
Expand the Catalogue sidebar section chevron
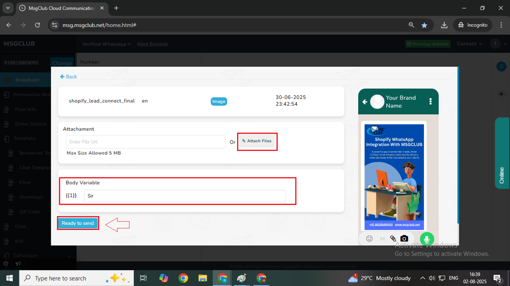click(x=69, y=256)
